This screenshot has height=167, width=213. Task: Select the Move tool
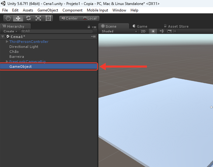[x=18, y=18]
